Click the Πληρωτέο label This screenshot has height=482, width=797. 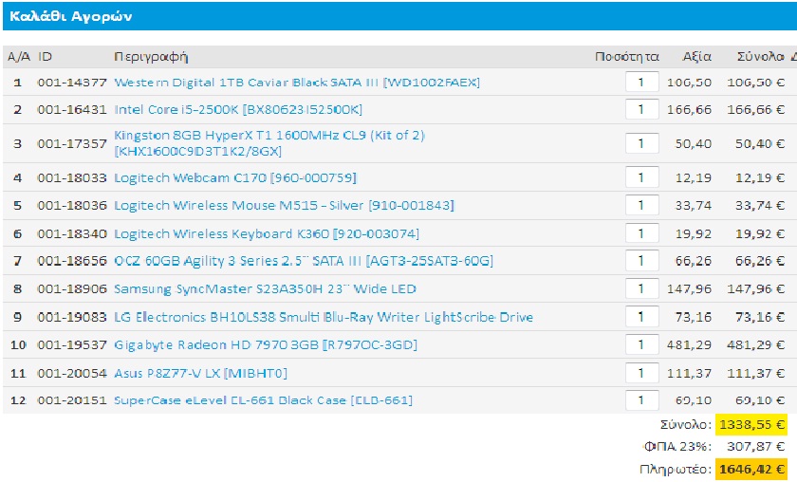point(676,470)
